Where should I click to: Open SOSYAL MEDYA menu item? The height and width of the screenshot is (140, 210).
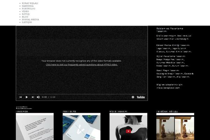tap(30, 20)
